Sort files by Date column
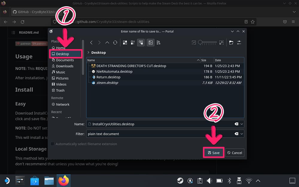This screenshot has height=187, width=299. coord(229,60)
